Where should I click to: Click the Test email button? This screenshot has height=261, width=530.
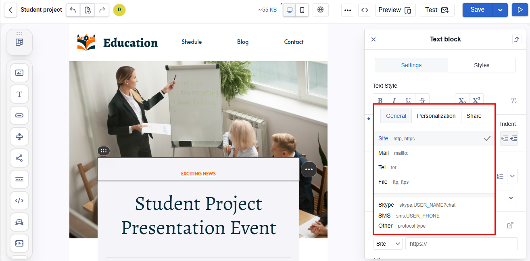437,10
